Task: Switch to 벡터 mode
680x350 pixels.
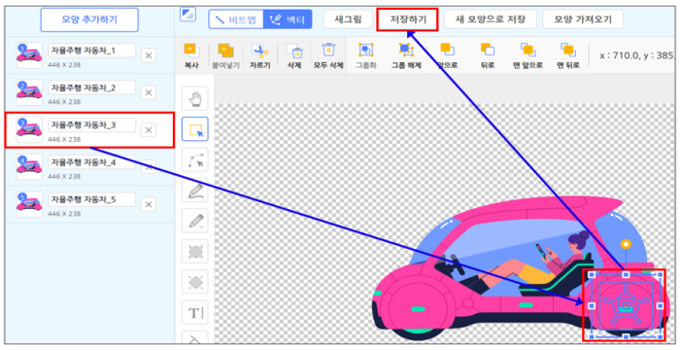Action: [x=288, y=19]
